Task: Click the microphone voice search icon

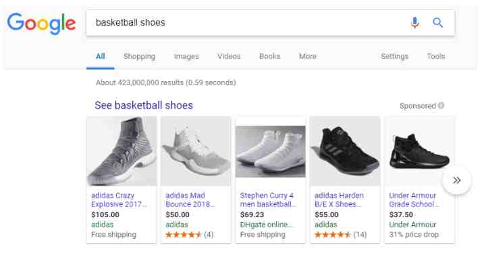Action: tap(415, 23)
